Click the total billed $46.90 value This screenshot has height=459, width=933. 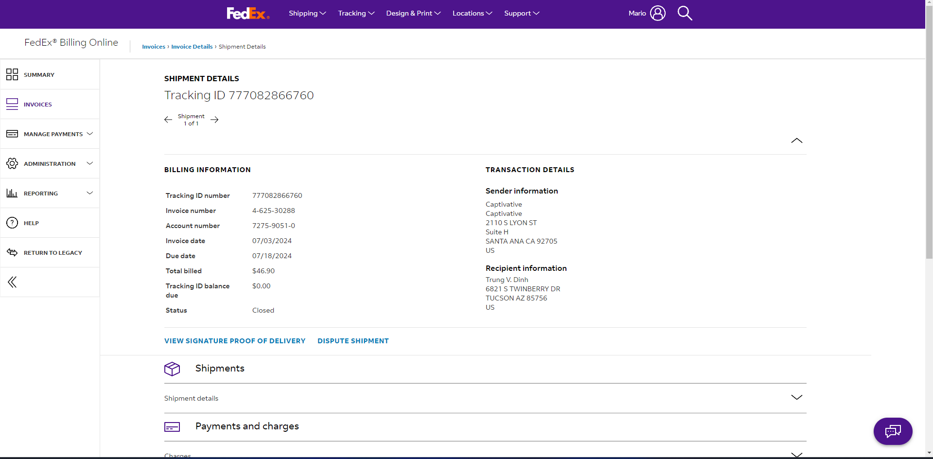pyautogui.click(x=264, y=271)
